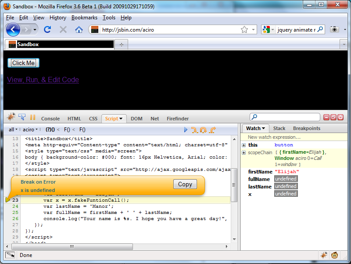Switch to the CSS panel
The height and width of the screenshot is (264, 351).
tap(93, 119)
